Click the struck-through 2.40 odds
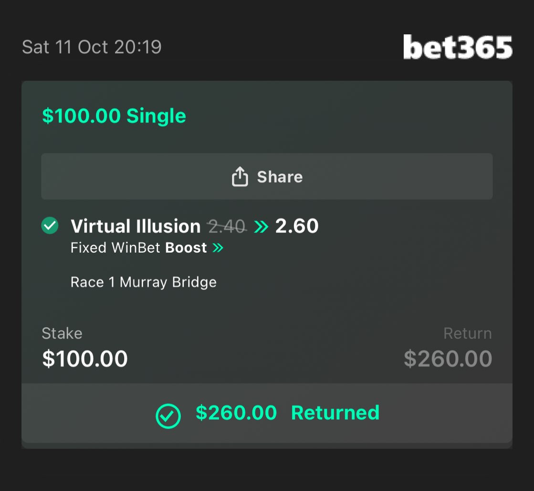The height and width of the screenshot is (491, 534). (x=227, y=226)
